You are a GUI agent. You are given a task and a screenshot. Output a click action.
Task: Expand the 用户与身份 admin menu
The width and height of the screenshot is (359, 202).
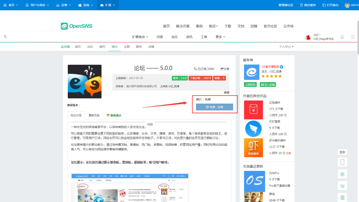37,5
